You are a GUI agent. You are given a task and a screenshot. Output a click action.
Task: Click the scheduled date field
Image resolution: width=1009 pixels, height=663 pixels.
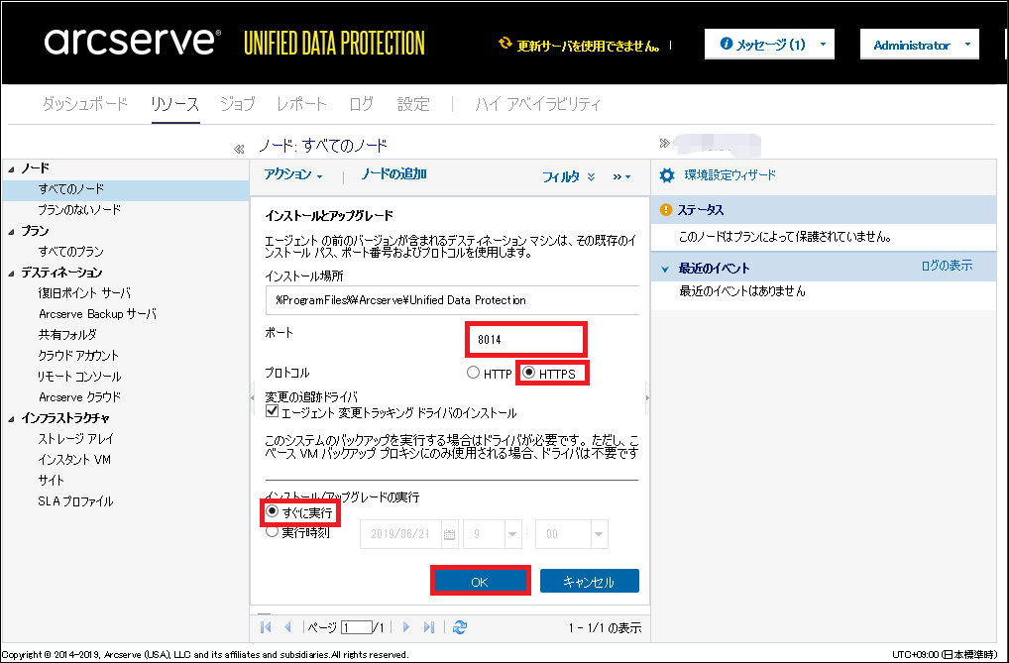pyautogui.click(x=401, y=534)
